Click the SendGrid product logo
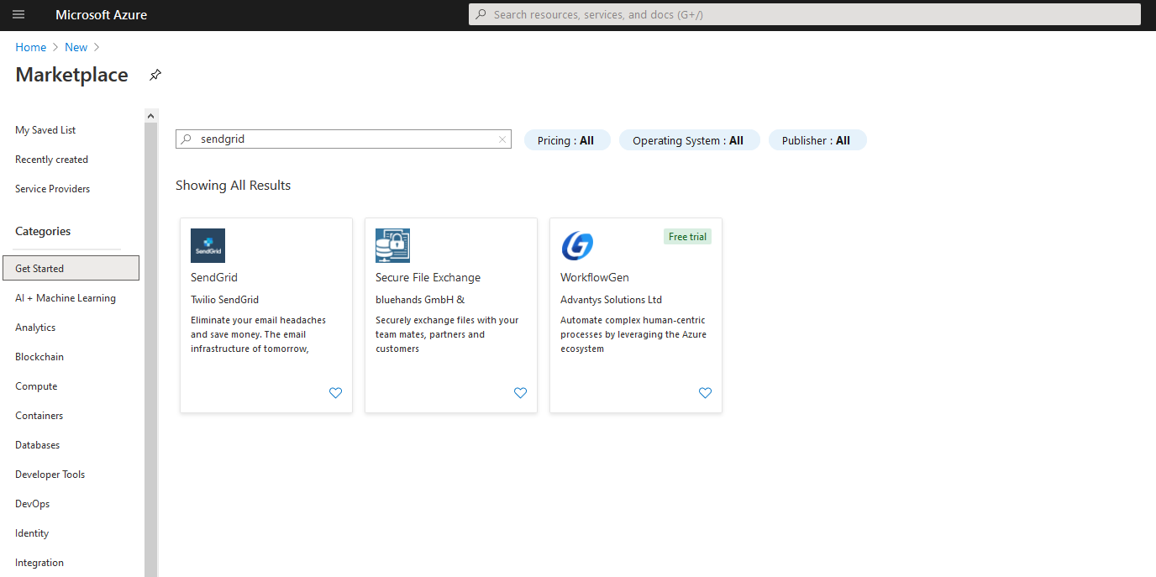The width and height of the screenshot is (1156, 577). click(x=208, y=244)
